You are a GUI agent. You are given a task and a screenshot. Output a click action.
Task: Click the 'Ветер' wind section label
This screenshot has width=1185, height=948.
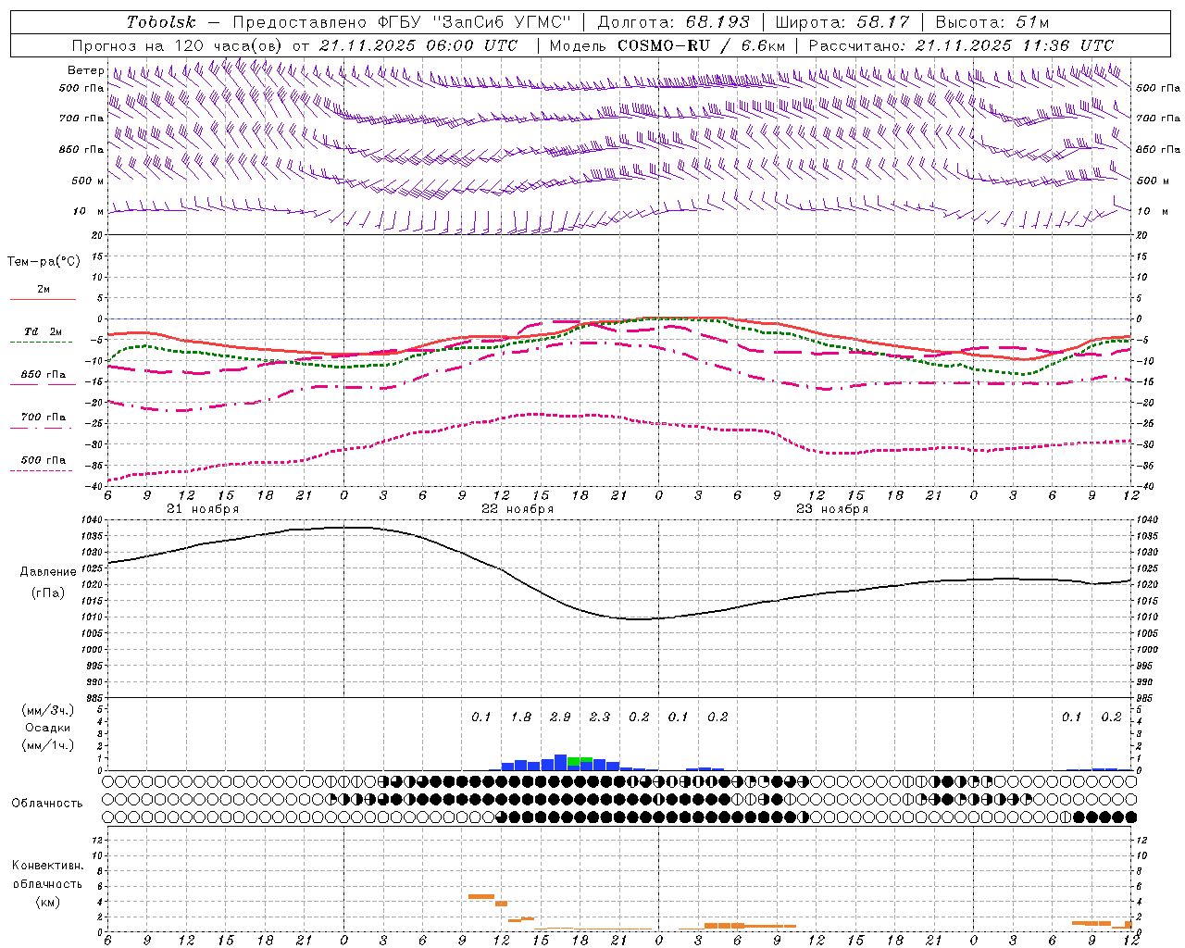pos(85,70)
